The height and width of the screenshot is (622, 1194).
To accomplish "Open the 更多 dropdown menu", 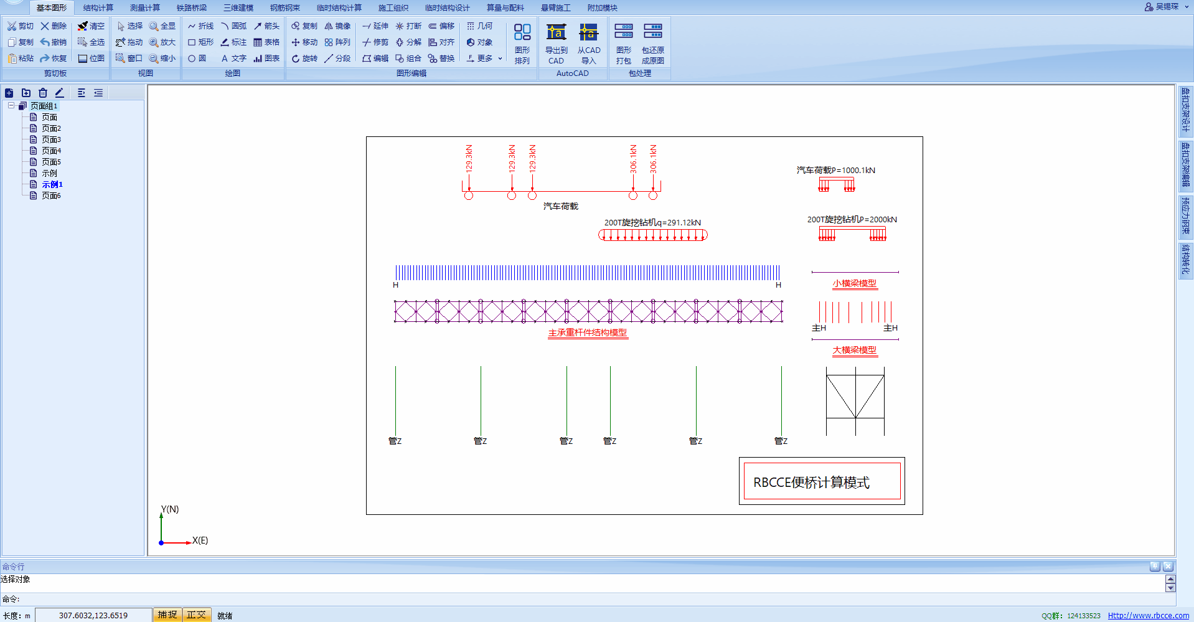I will [484, 59].
